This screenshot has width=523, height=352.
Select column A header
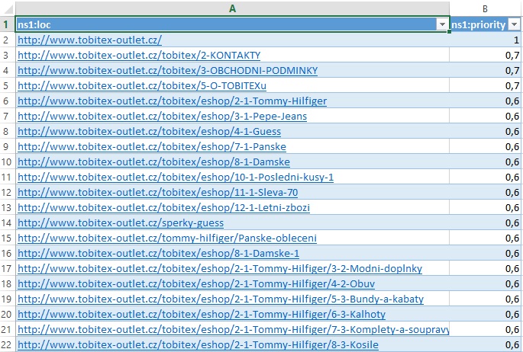coord(232,8)
